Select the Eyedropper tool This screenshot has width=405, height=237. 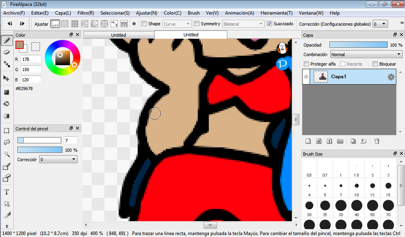pos(7,215)
